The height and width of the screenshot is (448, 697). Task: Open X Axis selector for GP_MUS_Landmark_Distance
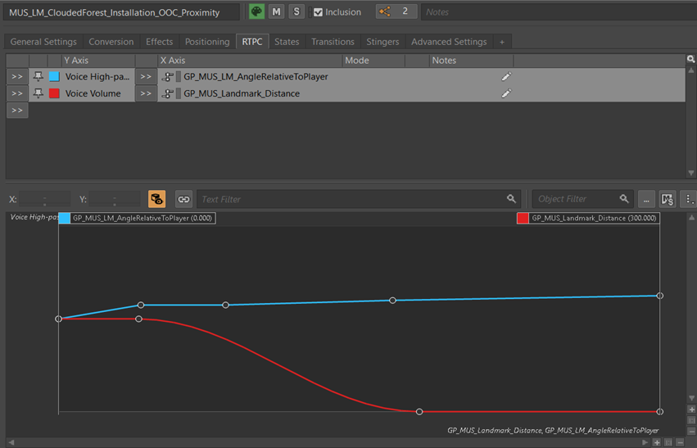(145, 93)
